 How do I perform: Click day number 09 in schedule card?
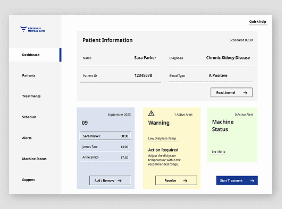pyautogui.click(x=85, y=123)
